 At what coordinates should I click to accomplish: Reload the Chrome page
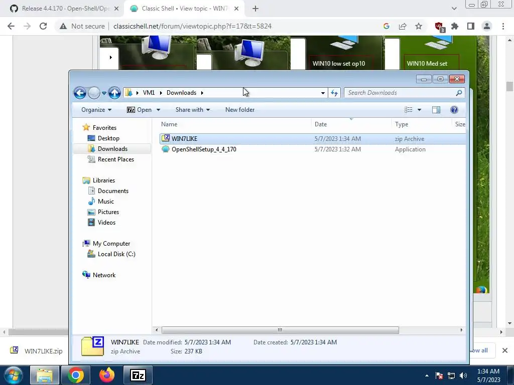(x=43, y=26)
